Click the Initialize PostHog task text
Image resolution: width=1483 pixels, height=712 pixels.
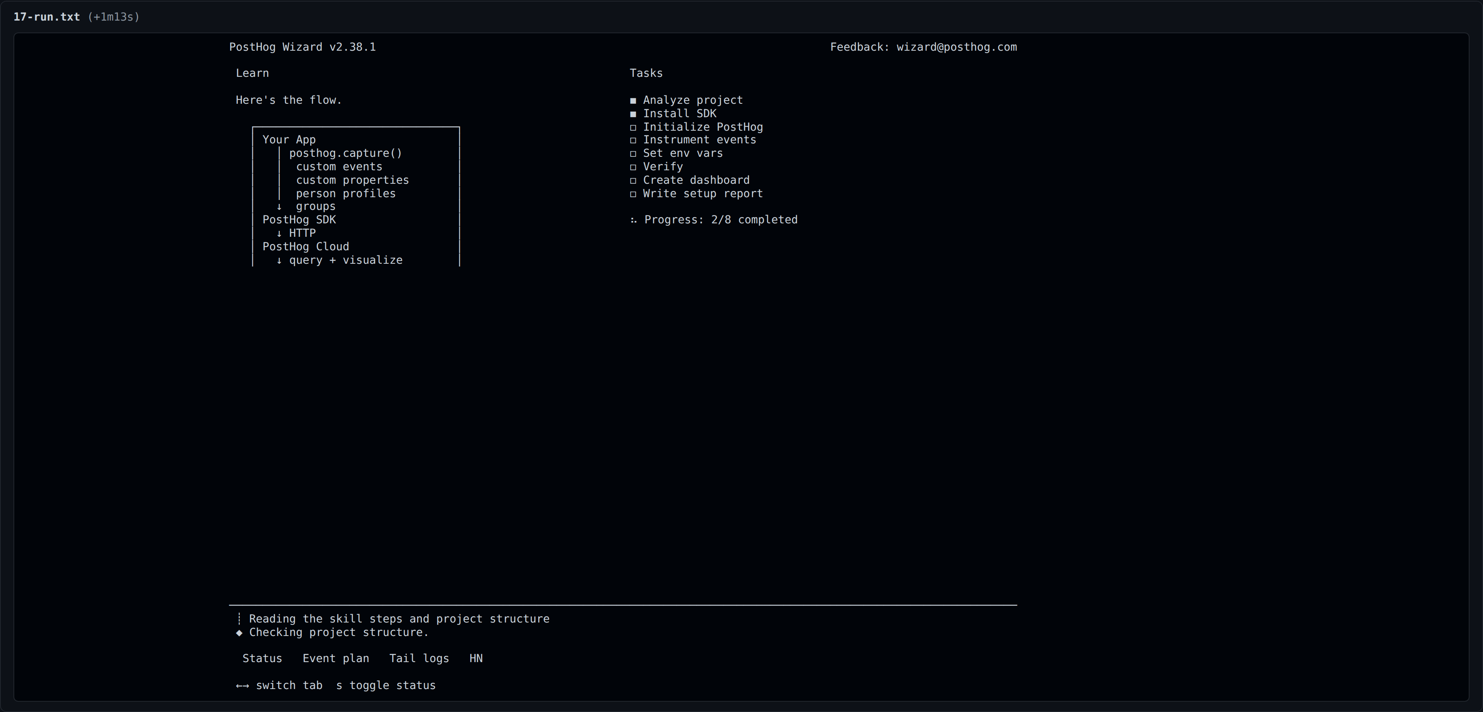click(x=703, y=127)
